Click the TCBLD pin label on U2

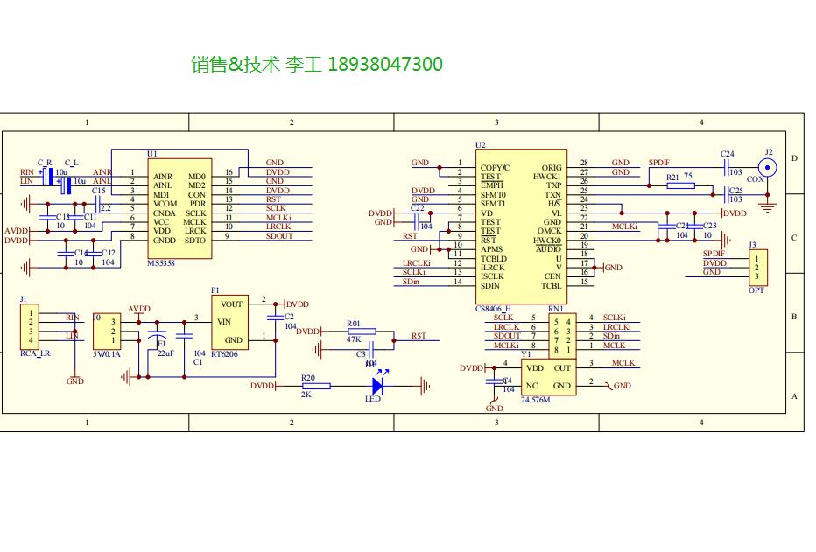click(x=493, y=258)
